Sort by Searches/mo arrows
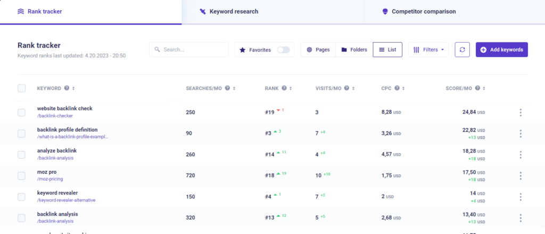This screenshot has height=234, width=545. (x=234, y=88)
